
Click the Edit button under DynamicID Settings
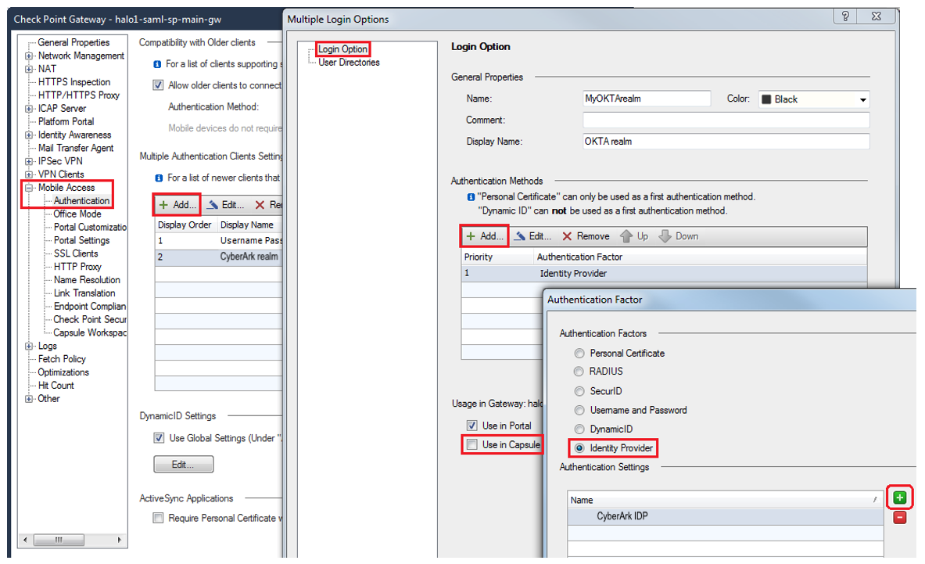(183, 464)
